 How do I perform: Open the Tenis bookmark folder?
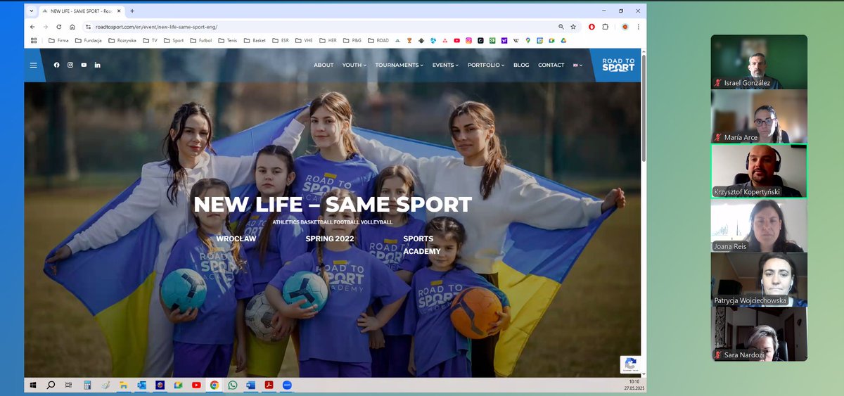click(x=228, y=41)
